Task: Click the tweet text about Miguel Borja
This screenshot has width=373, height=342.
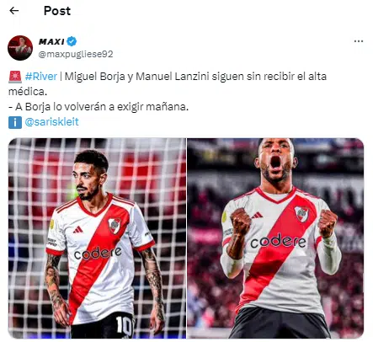Action: [168, 83]
